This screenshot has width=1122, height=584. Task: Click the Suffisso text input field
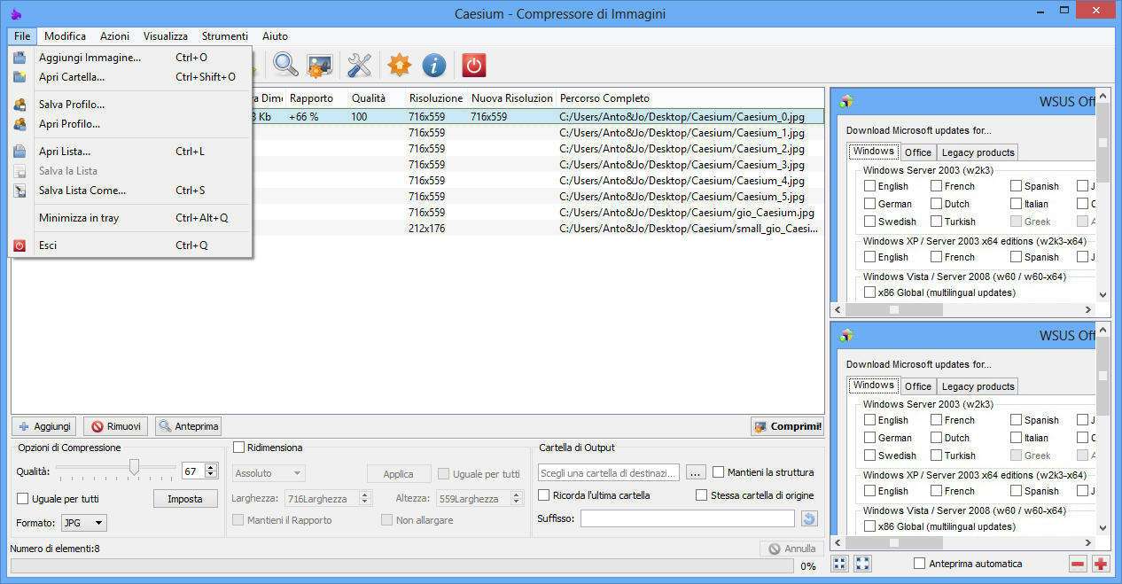(x=687, y=518)
